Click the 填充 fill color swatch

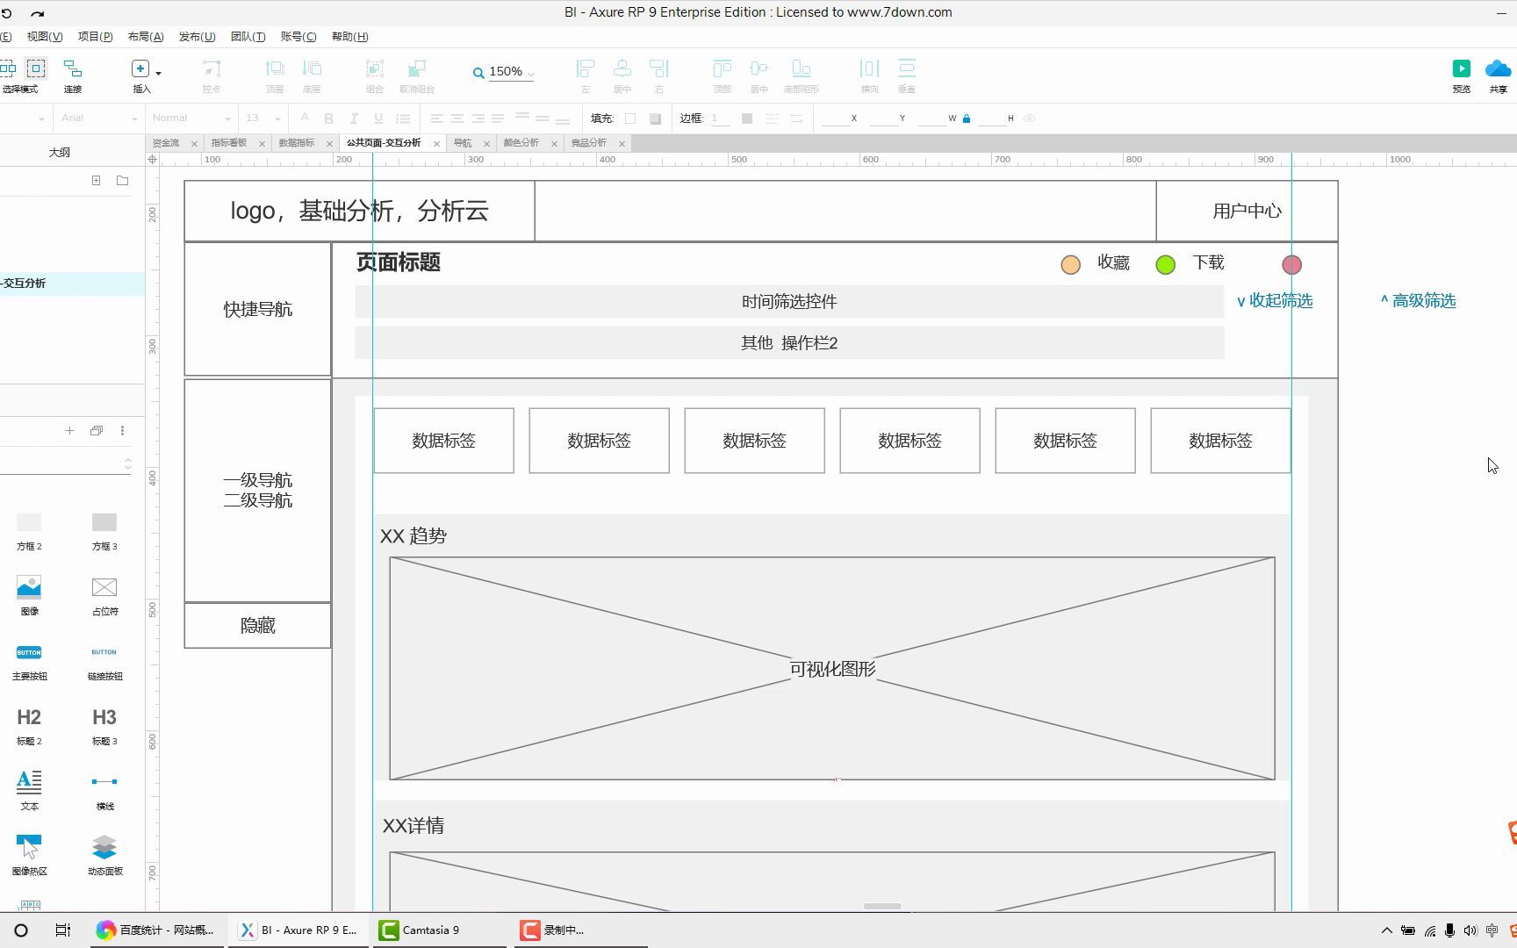click(630, 118)
